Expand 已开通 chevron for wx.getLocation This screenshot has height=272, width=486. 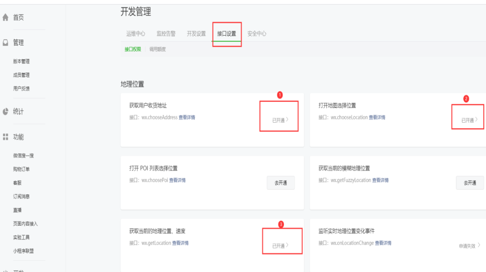pos(287,246)
